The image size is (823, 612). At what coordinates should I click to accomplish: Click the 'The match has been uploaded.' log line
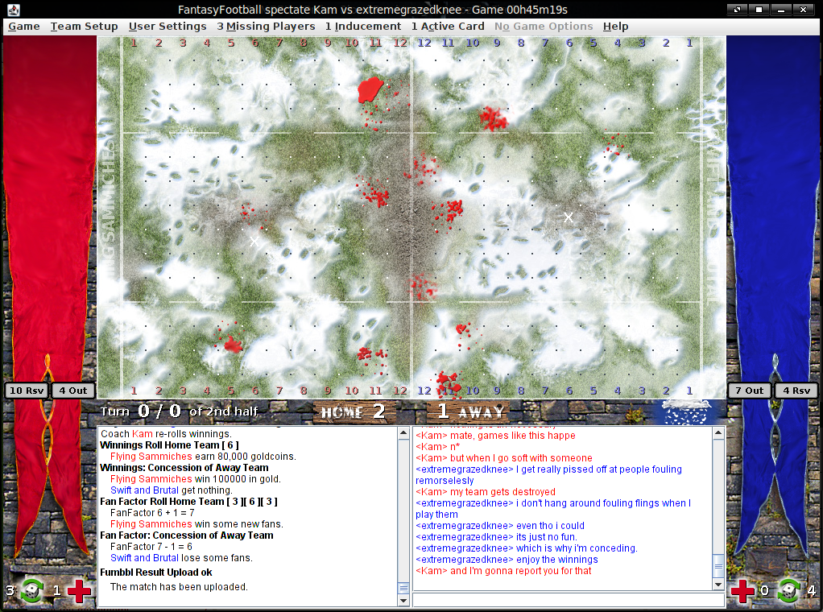coord(179,586)
